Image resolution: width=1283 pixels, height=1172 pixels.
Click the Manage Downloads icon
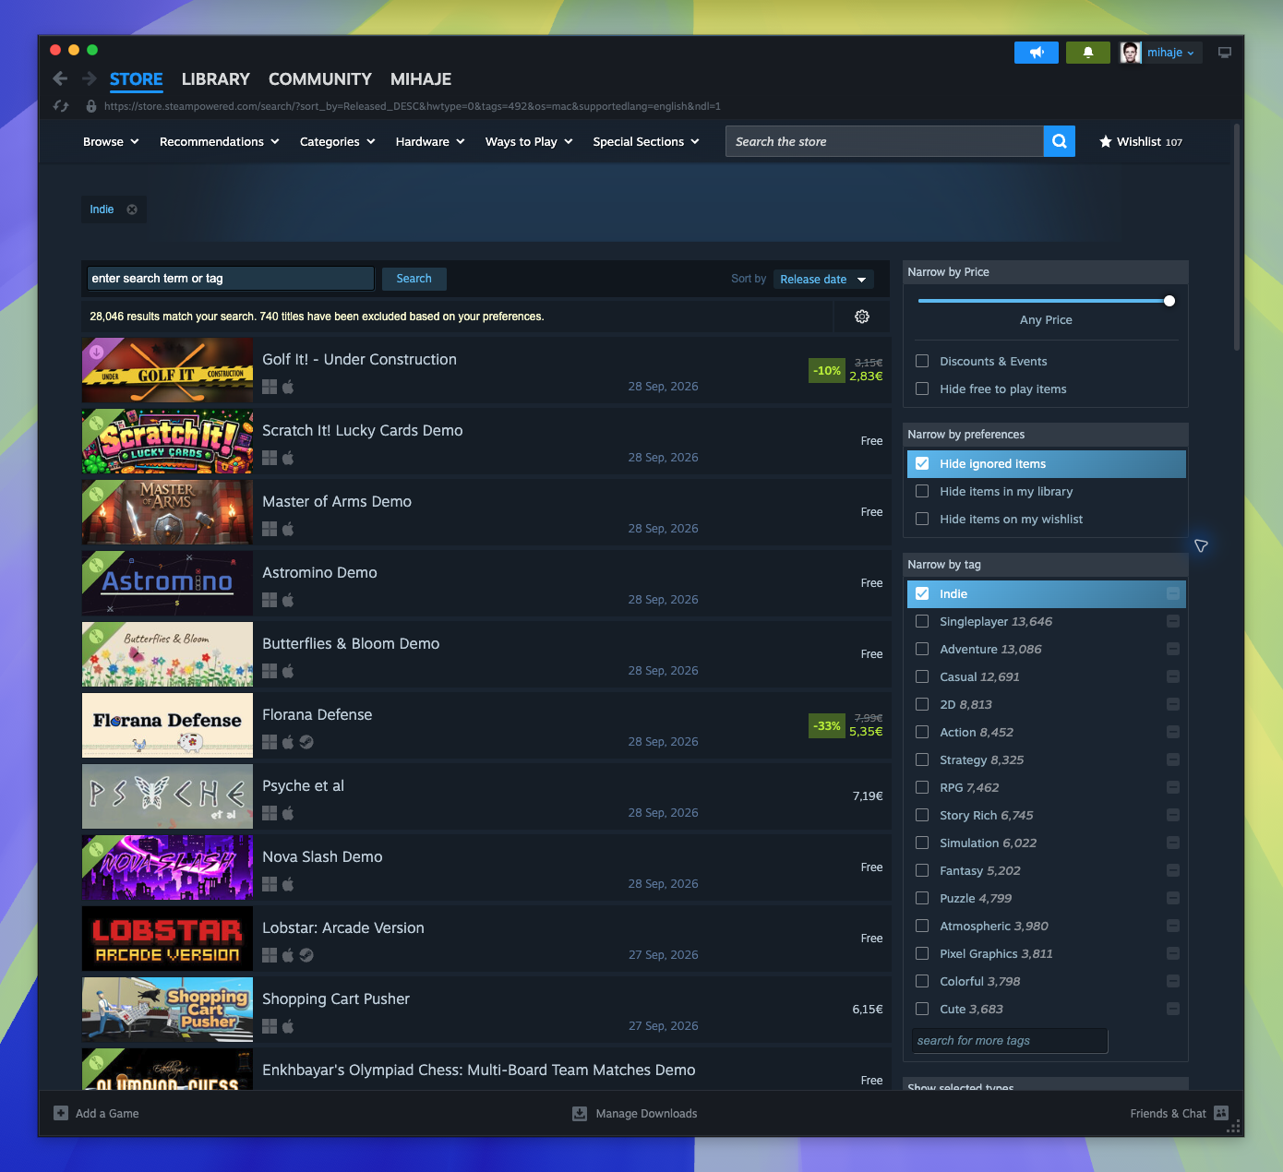coord(580,1114)
